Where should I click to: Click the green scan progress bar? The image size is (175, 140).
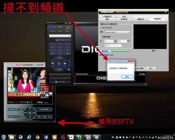(120, 51)
